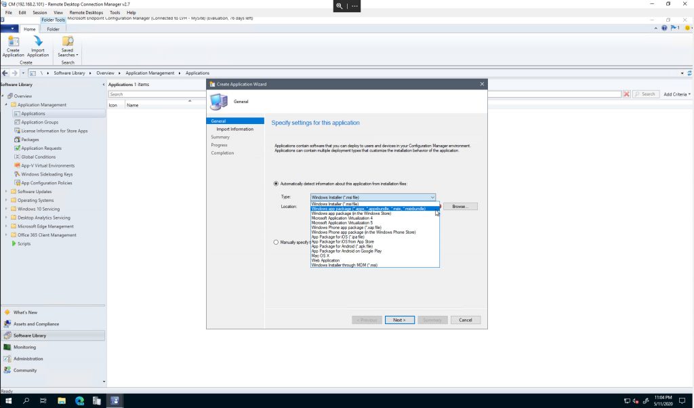Open the Software Library workspace

point(53,335)
